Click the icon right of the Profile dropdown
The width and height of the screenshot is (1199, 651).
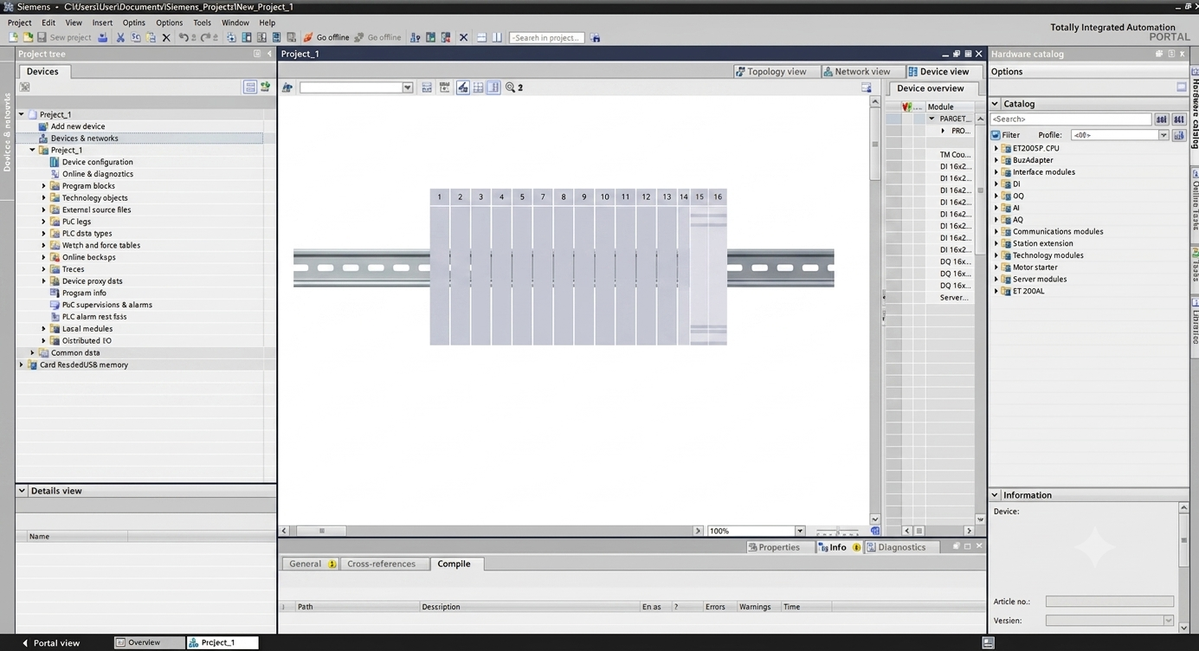point(1179,135)
